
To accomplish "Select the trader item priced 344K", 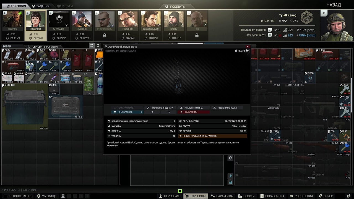I will (x=54, y=89).
